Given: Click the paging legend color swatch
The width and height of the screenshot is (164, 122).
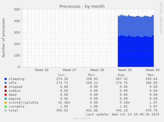Looking at the screenshot, I should pyautogui.click(x=6, y=99).
